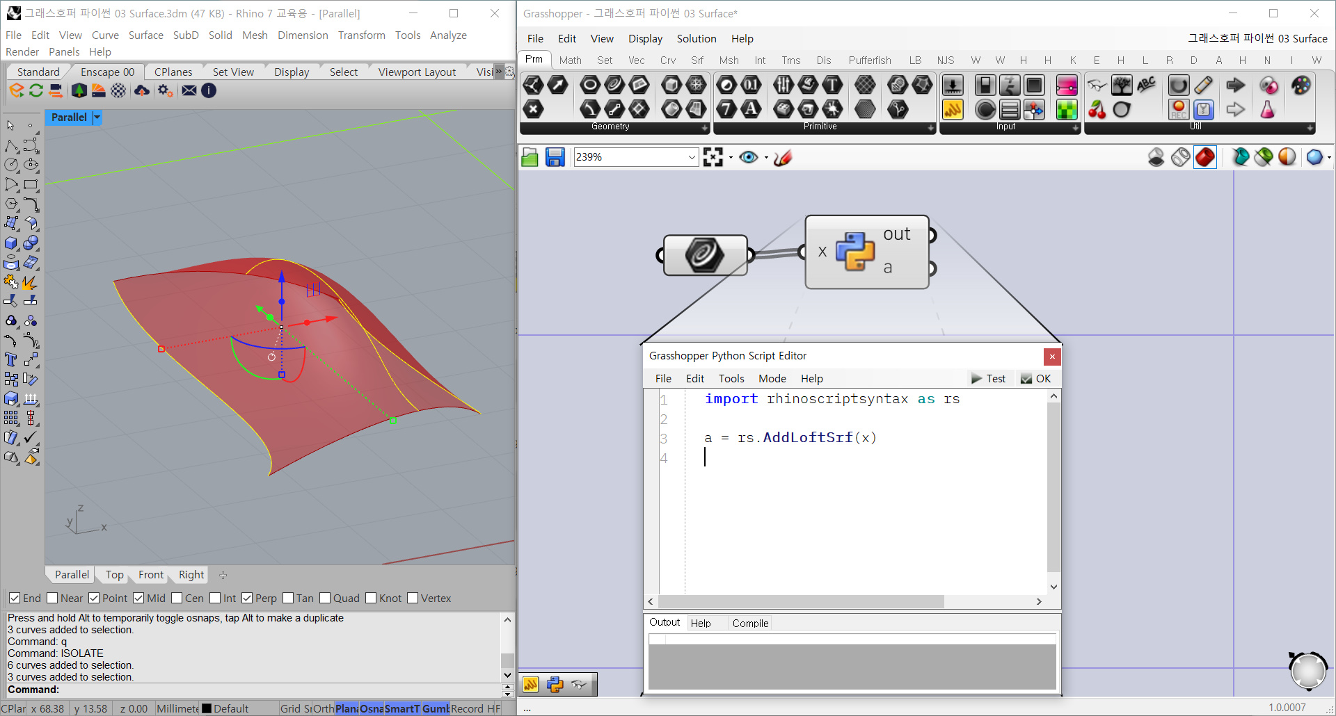Open the script editor Mode menu

(x=772, y=379)
